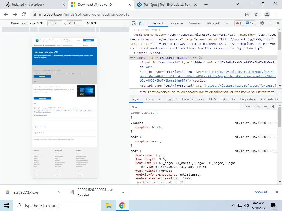The width and height of the screenshot is (282, 211).
Task: Click the display: block declaration
Action: [x=149, y=127]
